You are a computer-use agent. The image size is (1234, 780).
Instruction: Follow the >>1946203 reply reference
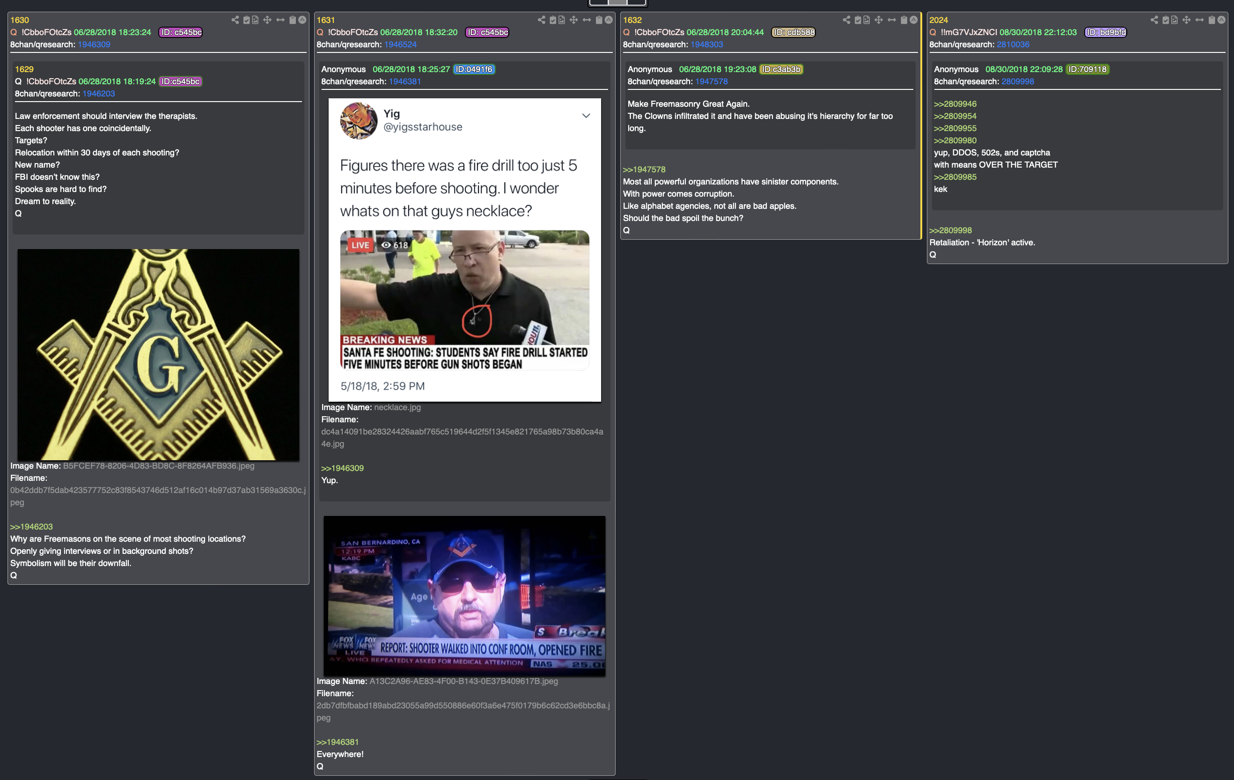click(x=31, y=527)
